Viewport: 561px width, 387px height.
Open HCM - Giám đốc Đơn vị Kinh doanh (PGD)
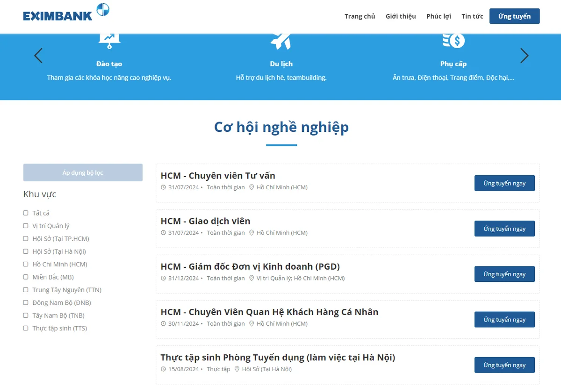coord(250,266)
